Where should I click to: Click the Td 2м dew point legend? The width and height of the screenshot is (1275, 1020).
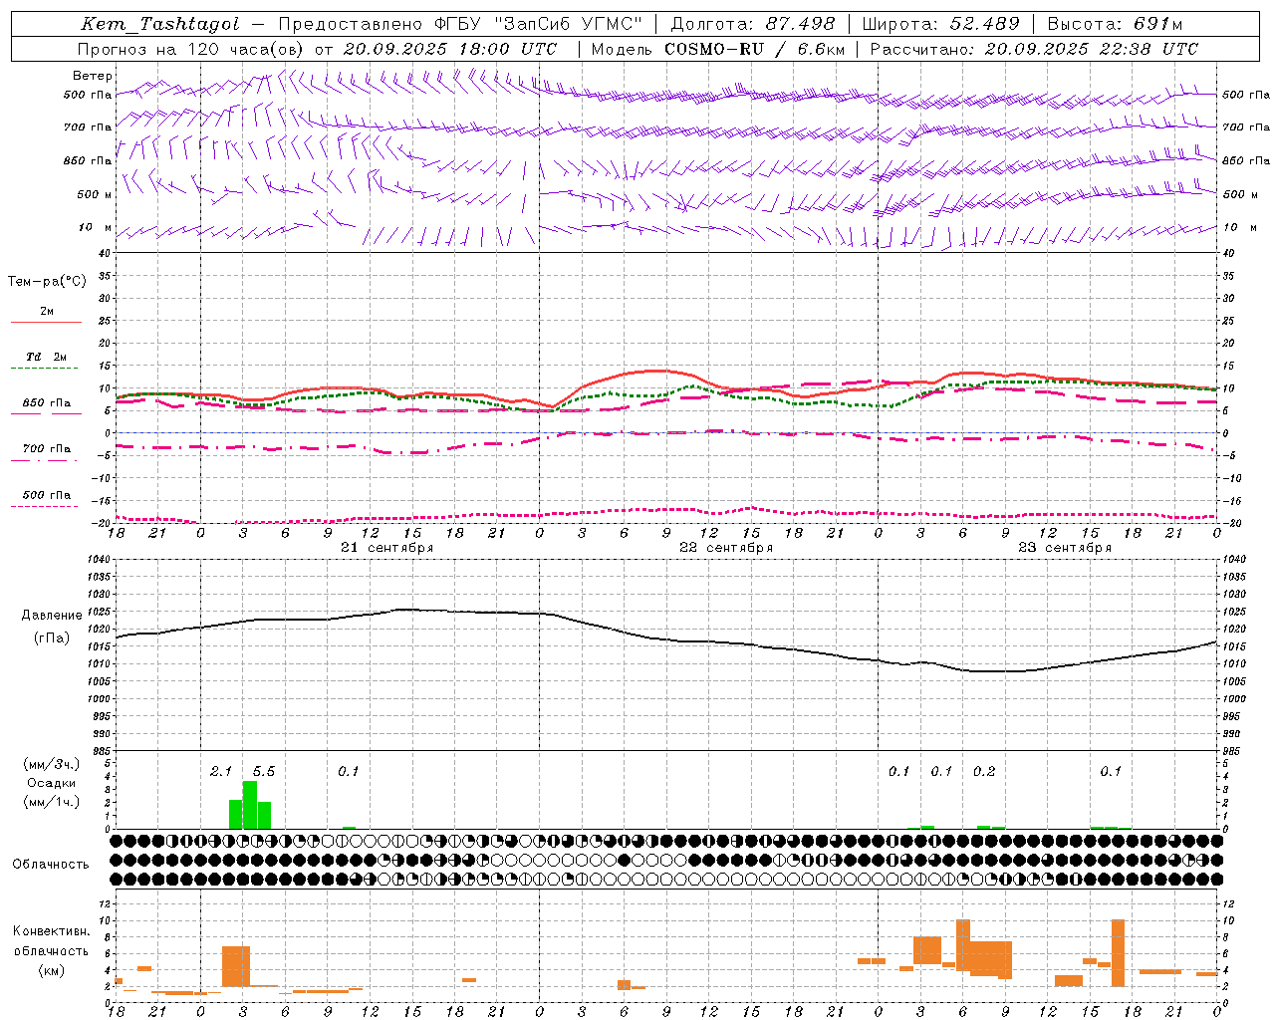46,357
